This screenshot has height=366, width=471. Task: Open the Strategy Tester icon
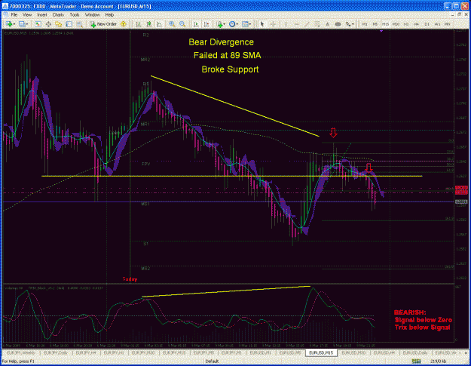[x=79, y=24]
